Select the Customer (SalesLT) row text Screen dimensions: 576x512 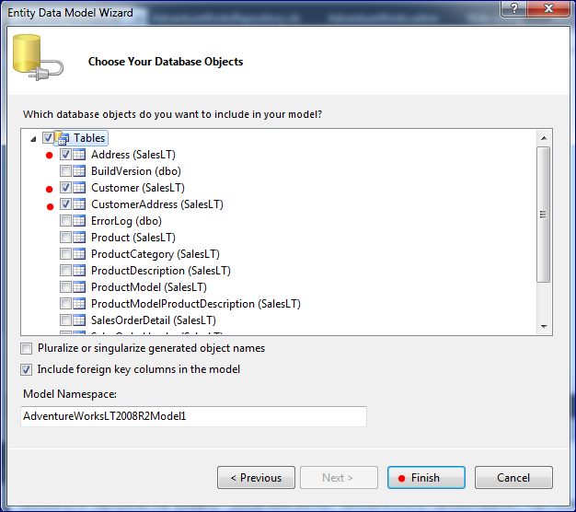(x=138, y=188)
